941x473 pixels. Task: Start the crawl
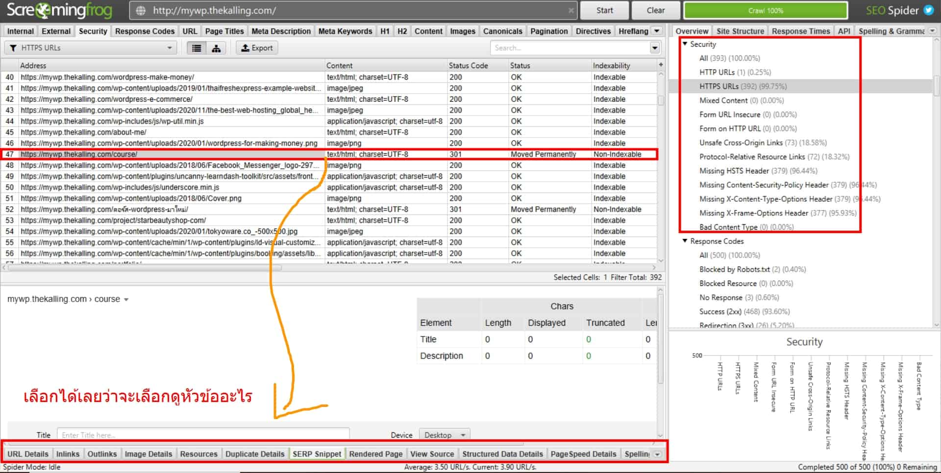tap(604, 10)
